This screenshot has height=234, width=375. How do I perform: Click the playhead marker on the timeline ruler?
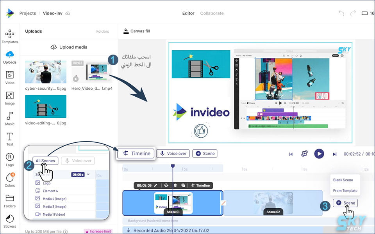click(x=173, y=166)
